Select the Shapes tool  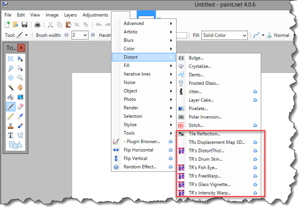point(15,145)
